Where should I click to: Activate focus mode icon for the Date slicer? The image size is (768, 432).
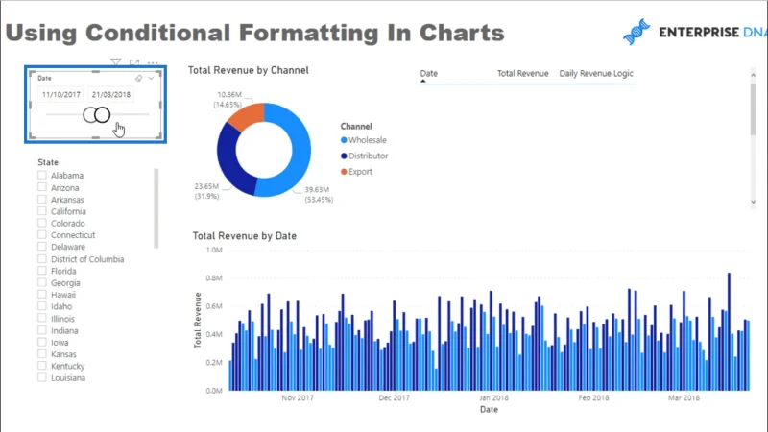[x=134, y=62]
